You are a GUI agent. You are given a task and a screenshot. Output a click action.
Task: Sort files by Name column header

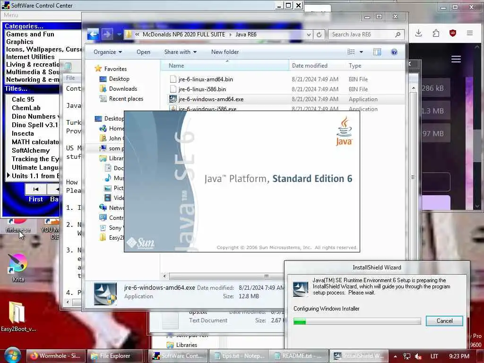click(225, 65)
